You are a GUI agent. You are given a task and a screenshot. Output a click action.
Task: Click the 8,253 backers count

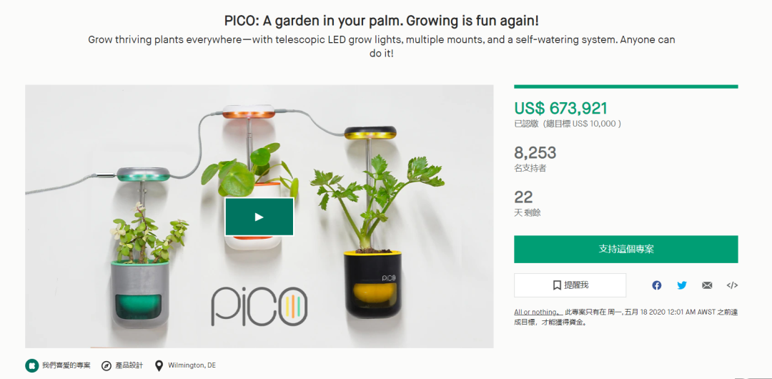(x=535, y=153)
